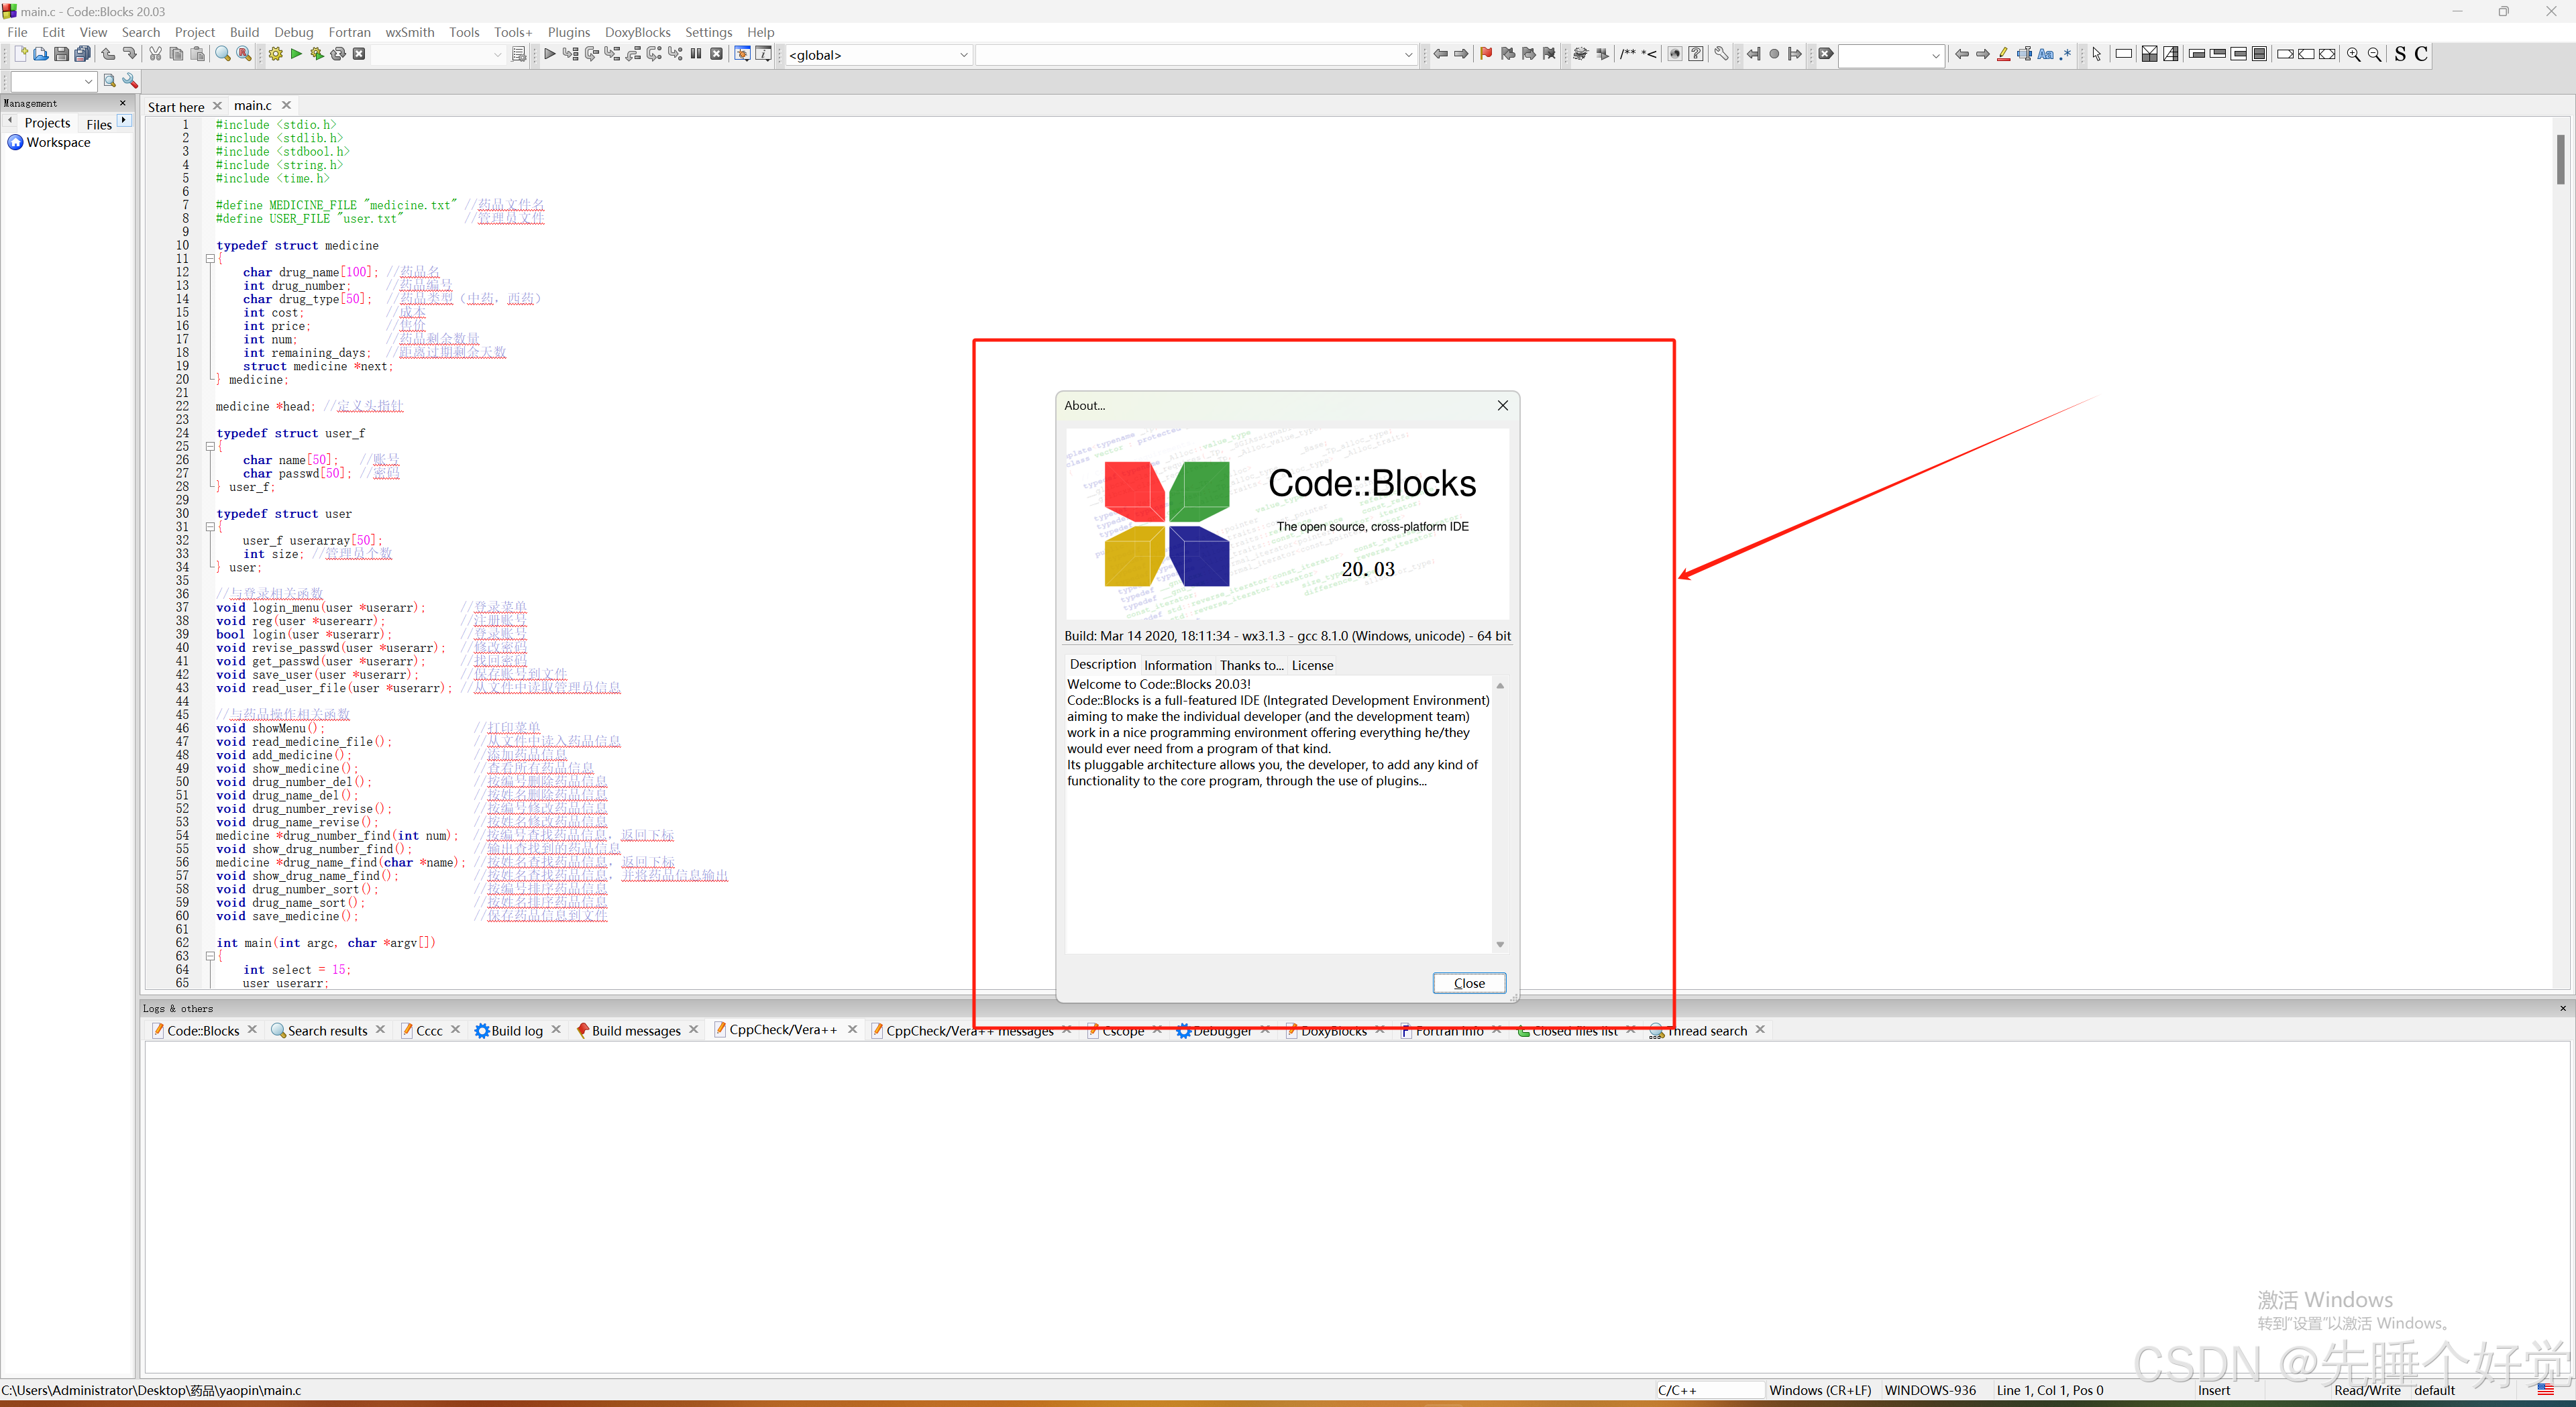Click the Find magnifier icon in toolbar
The image size is (2576, 1407).
click(x=222, y=54)
